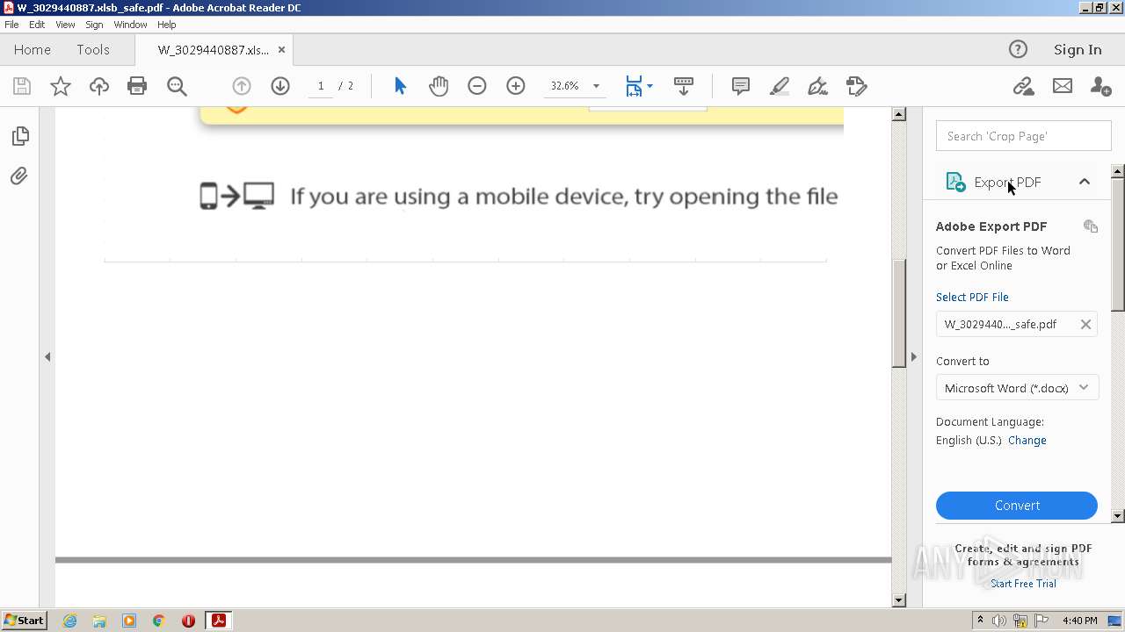Switch to the Home tab
This screenshot has width=1125, height=632.
coord(33,49)
